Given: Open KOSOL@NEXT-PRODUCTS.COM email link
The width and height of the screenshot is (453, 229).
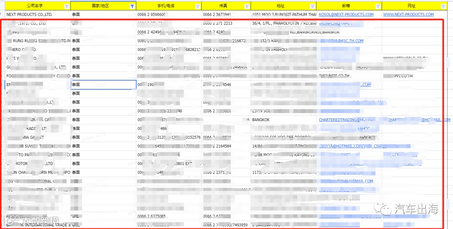Looking at the screenshot, I should pyautogui.click(x=346, y=14).
